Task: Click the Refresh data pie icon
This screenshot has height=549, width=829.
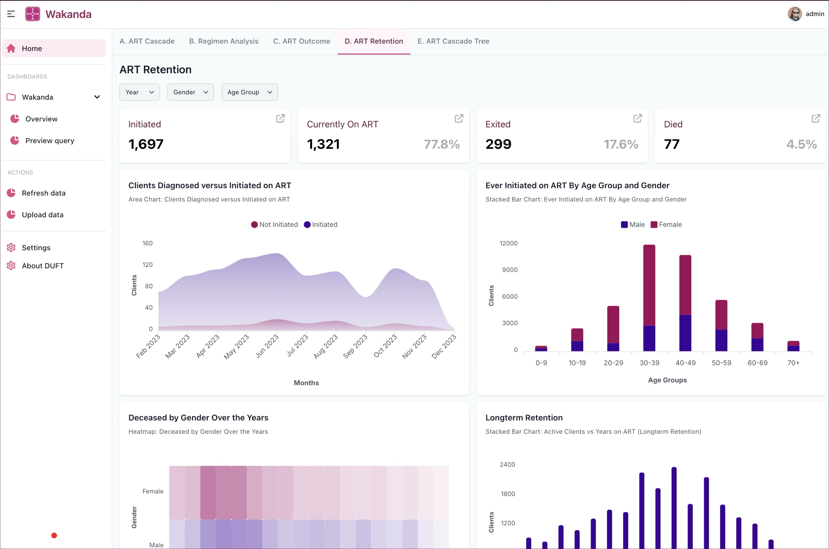Action: 11,193
